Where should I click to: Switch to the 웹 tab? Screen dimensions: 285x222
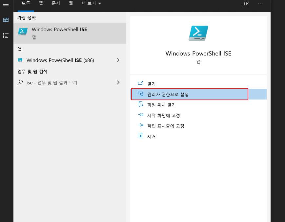pyautogui.click(x=71, y=3)
